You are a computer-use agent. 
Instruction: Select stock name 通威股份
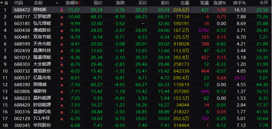(42, 30)
